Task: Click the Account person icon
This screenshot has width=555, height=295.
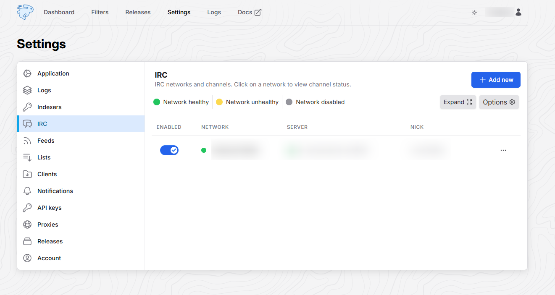Action: click(27, 258)
